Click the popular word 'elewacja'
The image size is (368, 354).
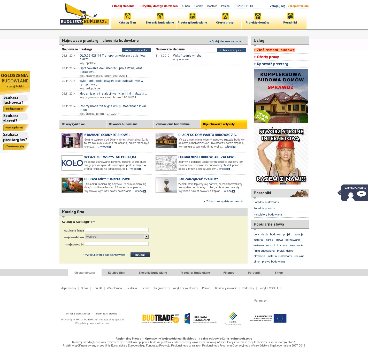coord(259,256)
